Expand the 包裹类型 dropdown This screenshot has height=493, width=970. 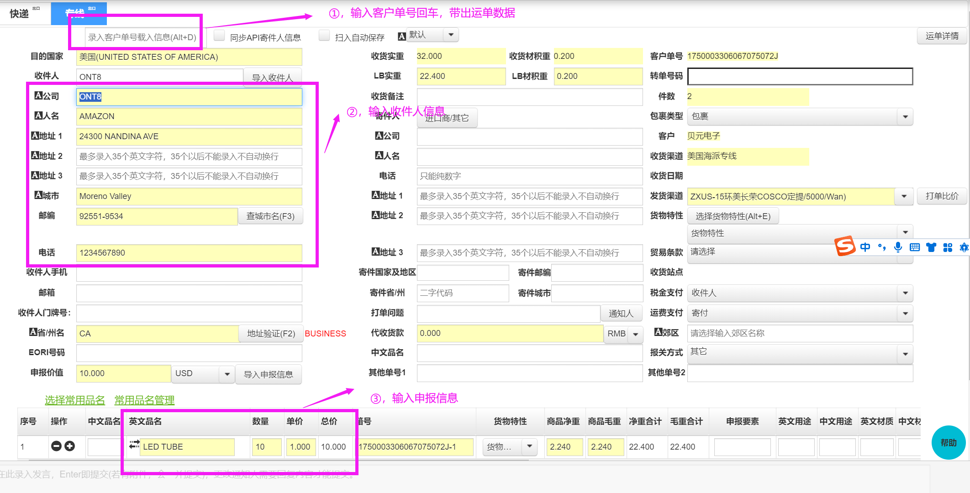[905, 117]
